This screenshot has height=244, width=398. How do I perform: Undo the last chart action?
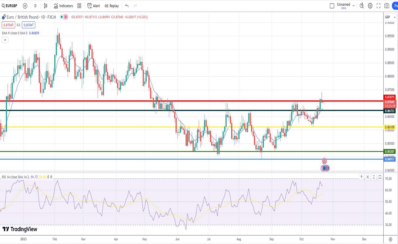(x=127, y=6)
